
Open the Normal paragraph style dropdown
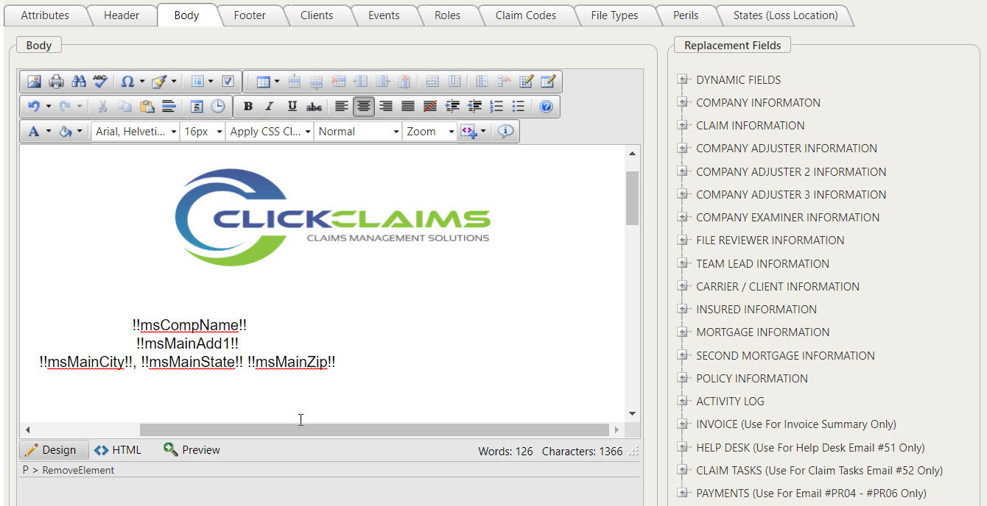(x=358, y=132)
